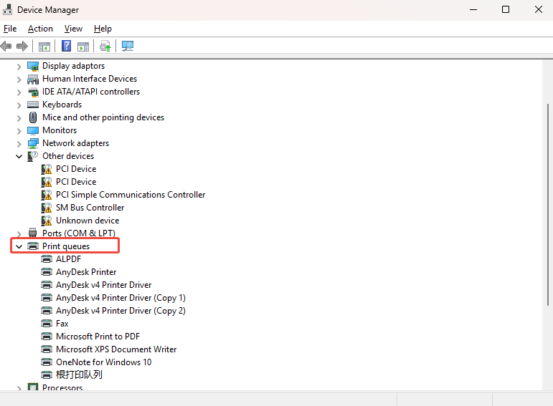This screenshot has width=553, height=406.
Task: Click the Back arrow in the toolbar
Action: (x=6, y=46)
